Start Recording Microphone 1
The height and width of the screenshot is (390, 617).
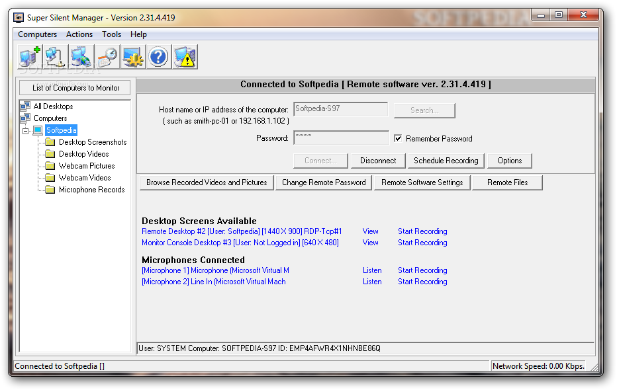[422, 270]
